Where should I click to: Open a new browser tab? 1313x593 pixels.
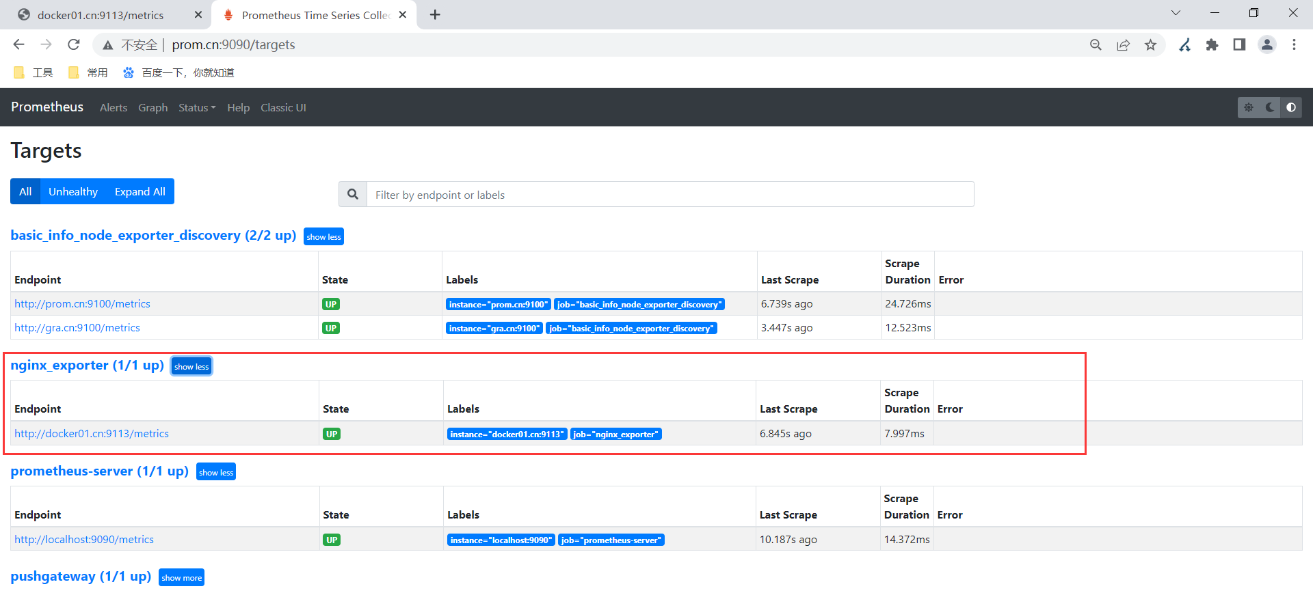(x=435, y=14)
